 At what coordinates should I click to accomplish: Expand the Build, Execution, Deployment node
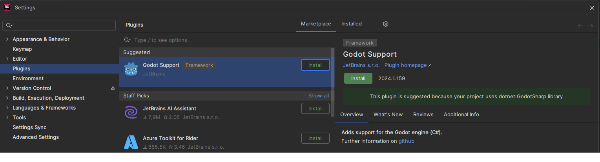7,98
